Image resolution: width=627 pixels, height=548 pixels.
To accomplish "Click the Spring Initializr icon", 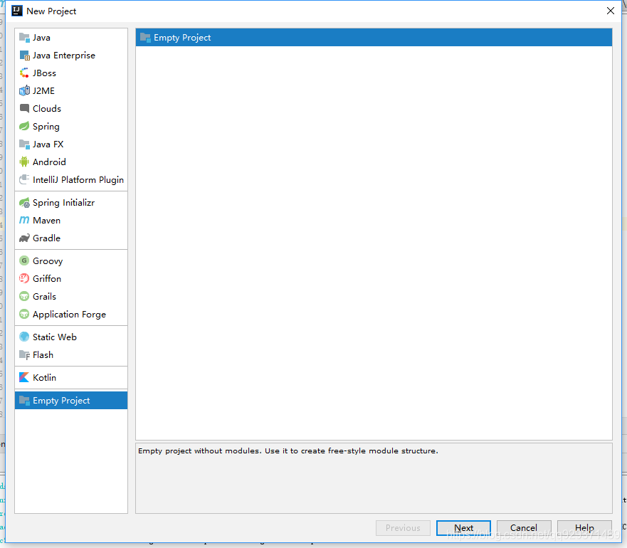I will [24, 203].
